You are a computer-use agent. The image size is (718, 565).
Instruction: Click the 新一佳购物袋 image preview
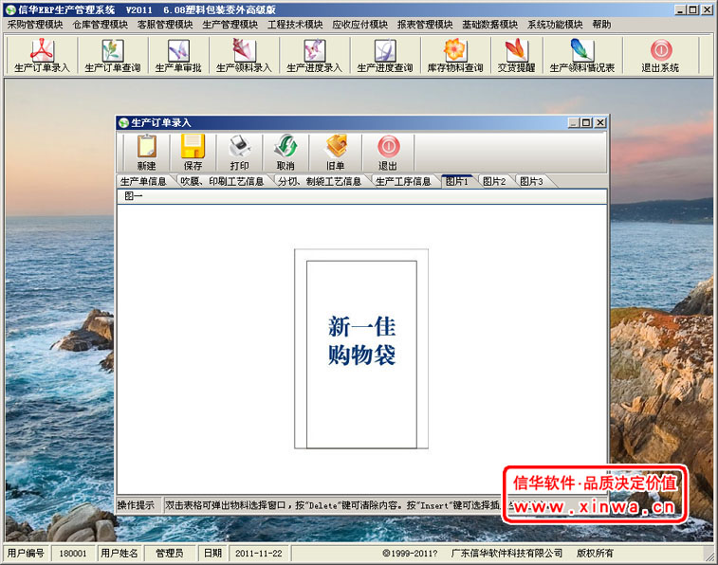click(x=361, y=349)
